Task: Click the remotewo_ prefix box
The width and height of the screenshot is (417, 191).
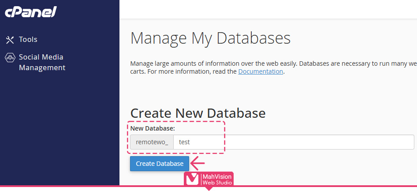Action: pos(152,142)
